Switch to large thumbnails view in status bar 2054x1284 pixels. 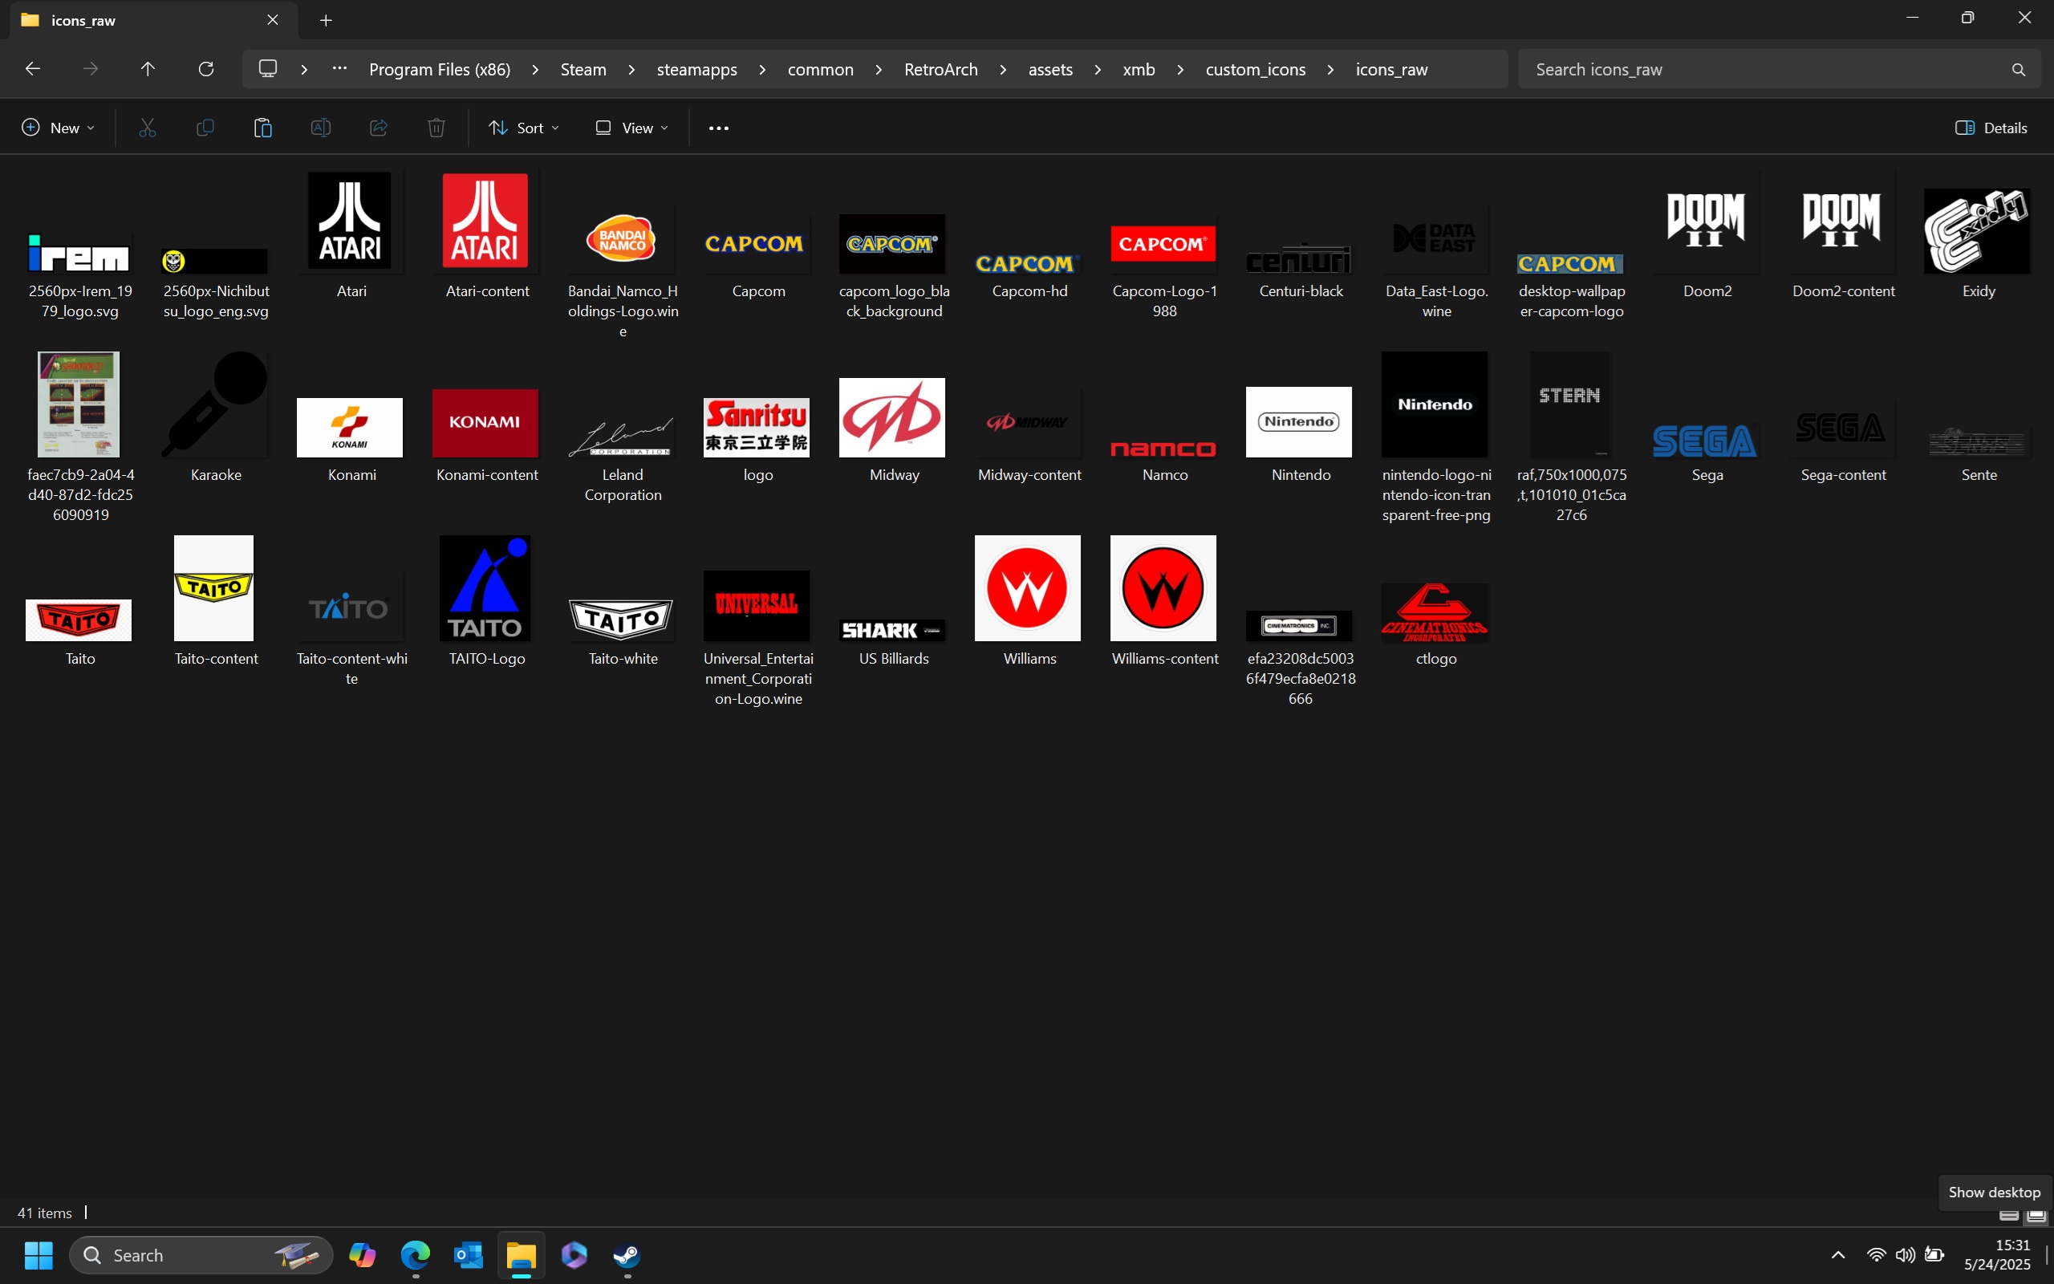pyautogui.click(x=2036, y=1216)
